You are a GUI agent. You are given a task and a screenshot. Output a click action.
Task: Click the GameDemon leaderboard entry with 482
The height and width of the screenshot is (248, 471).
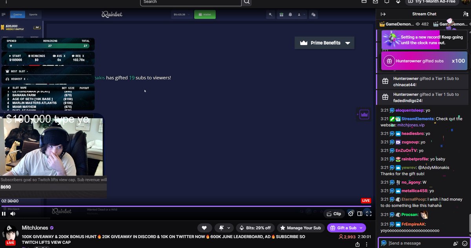pyautogui.click(x=405, y=24)
